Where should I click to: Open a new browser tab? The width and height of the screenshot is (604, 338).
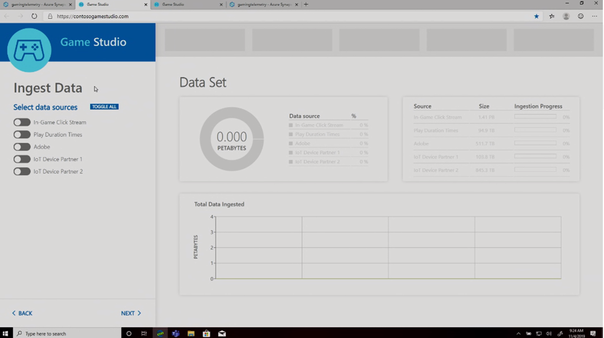306,5
